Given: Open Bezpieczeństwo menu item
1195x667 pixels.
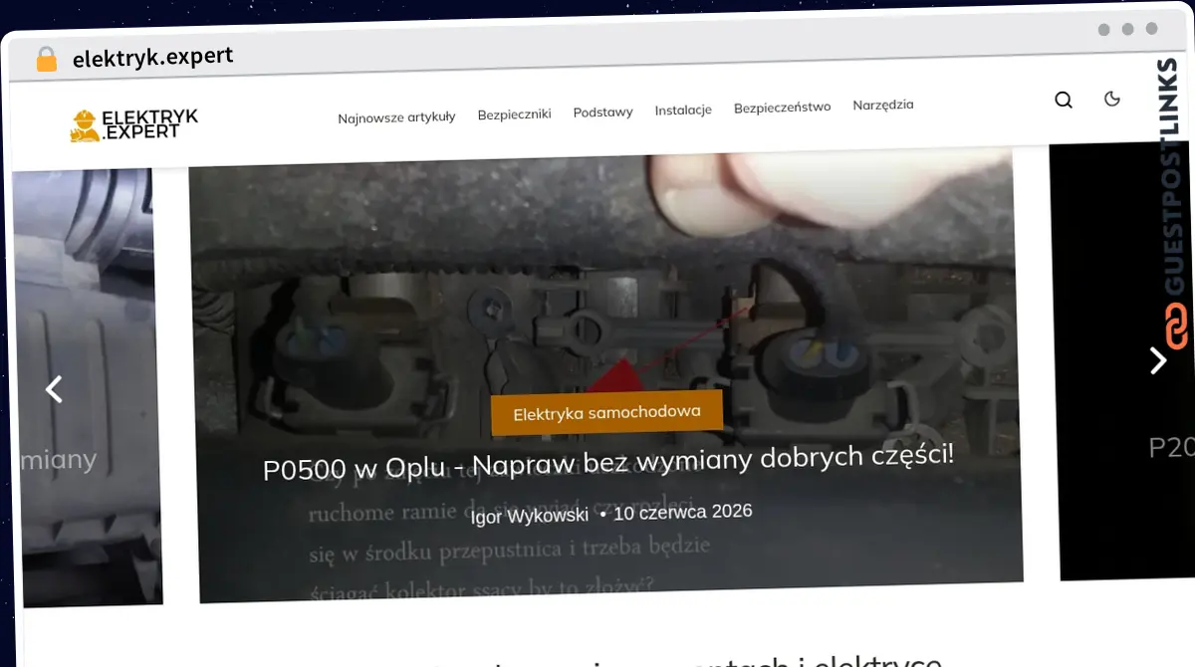Looking at the screenshot, I should point(782,107).
